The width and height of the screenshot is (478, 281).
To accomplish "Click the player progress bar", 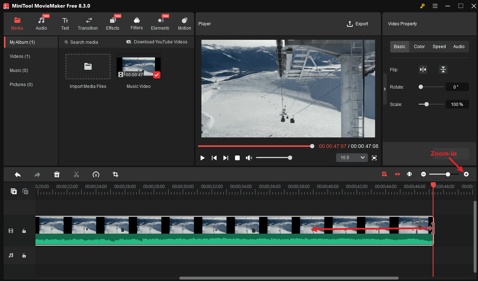I will tap(256, 146).
